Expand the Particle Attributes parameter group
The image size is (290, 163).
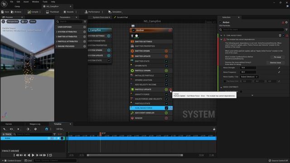pos(57,41)
